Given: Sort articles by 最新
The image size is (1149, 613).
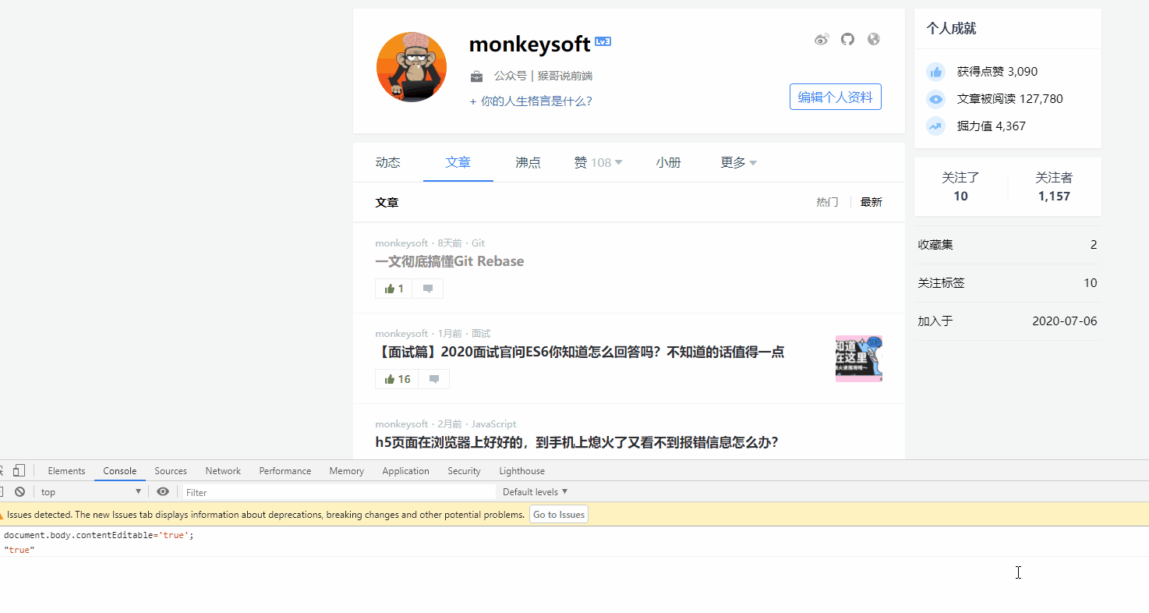Looking at the screenshot, I should pos(871,202).
